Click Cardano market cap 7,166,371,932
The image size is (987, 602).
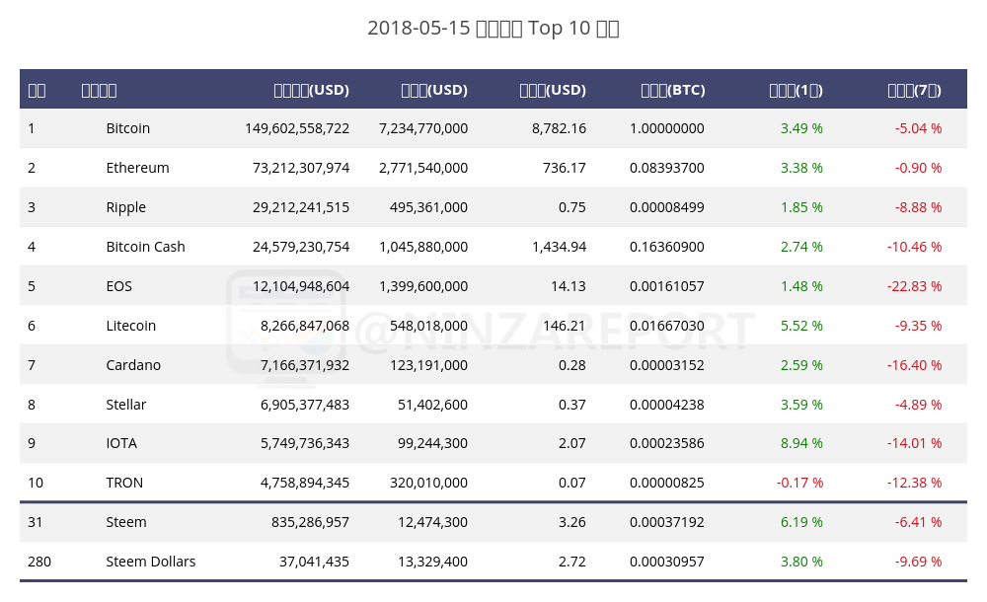click(x=305, y=365)
